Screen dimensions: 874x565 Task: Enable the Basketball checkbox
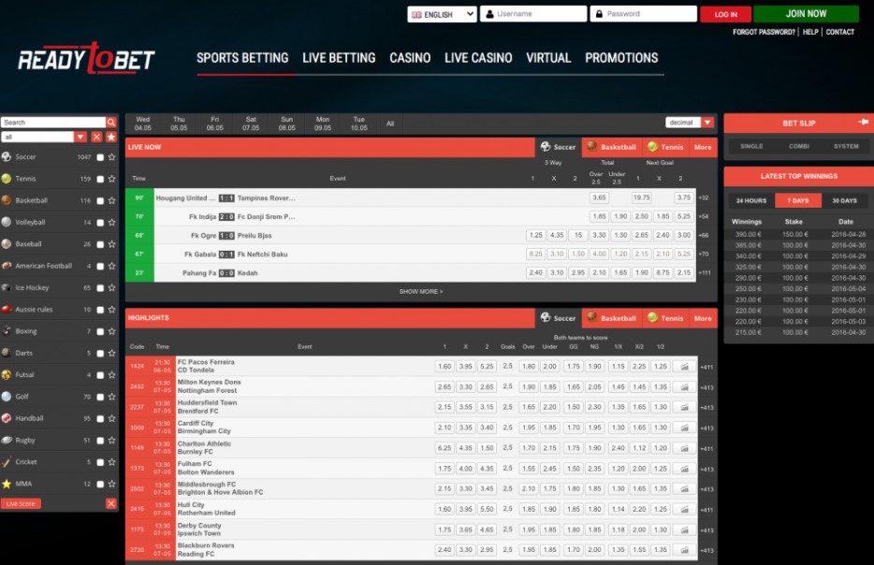pyautogui.click(x=100, y=201)
